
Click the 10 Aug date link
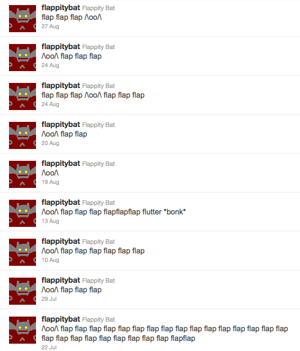coord(50,260)
